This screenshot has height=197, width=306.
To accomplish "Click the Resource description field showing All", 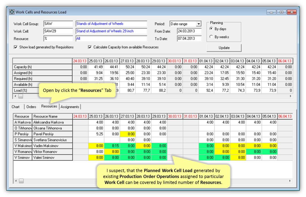I will pos(111,39).
